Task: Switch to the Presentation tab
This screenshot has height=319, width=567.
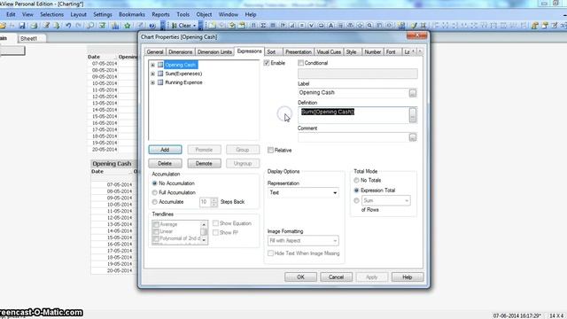Action: point(299,52)
